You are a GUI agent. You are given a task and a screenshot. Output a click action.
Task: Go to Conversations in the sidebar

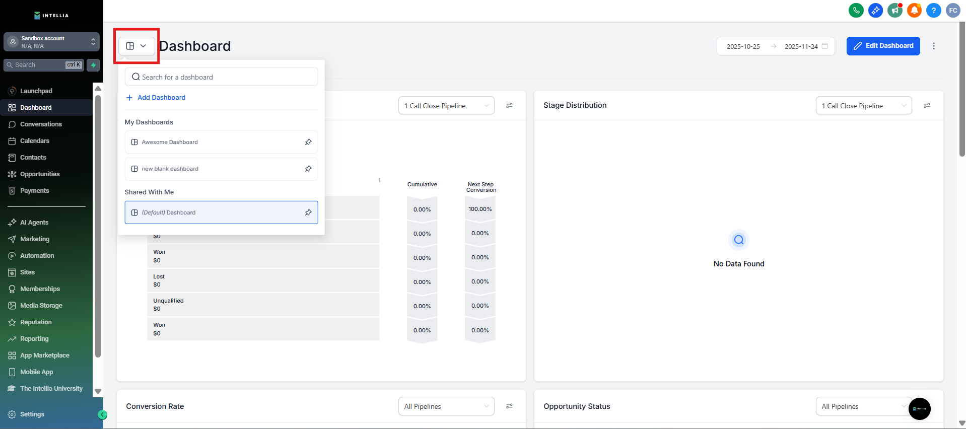coord(41,124)
